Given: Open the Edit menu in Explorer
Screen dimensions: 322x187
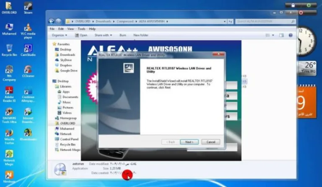Looking at the screenshot, I should click(x=61, y=29).
